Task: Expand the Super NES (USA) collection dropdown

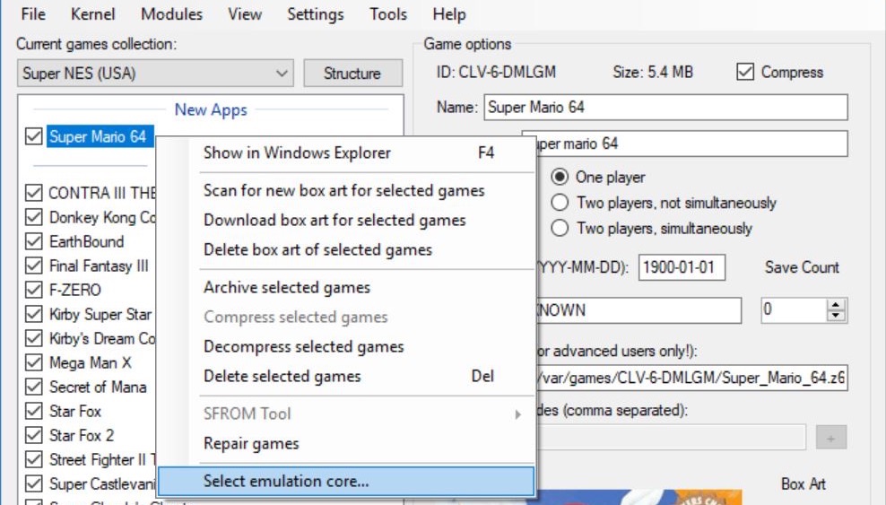Action: pyautogui.click(x=155, y=74)
